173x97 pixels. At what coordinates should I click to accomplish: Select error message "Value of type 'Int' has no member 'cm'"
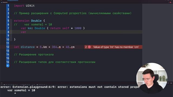(116, 47)
